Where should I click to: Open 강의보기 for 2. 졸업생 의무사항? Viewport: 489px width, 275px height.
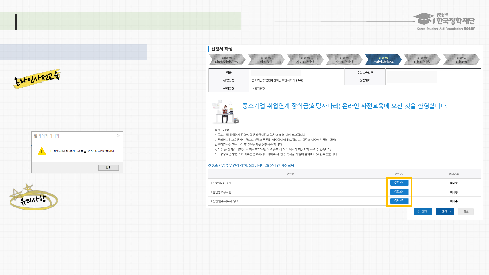tap(399, 192)
